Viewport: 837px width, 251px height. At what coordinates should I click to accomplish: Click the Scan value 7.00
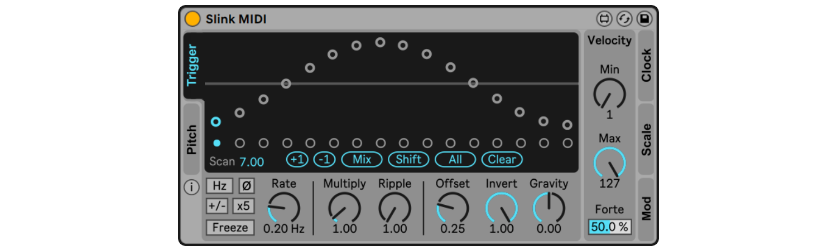252,162
